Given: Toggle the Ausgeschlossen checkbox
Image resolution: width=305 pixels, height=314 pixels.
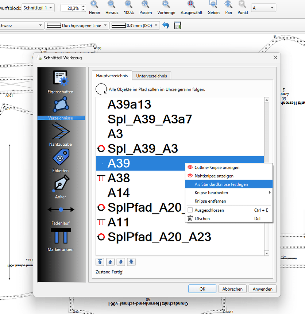Looking at the screenshot, I should (x=190, y=210).
